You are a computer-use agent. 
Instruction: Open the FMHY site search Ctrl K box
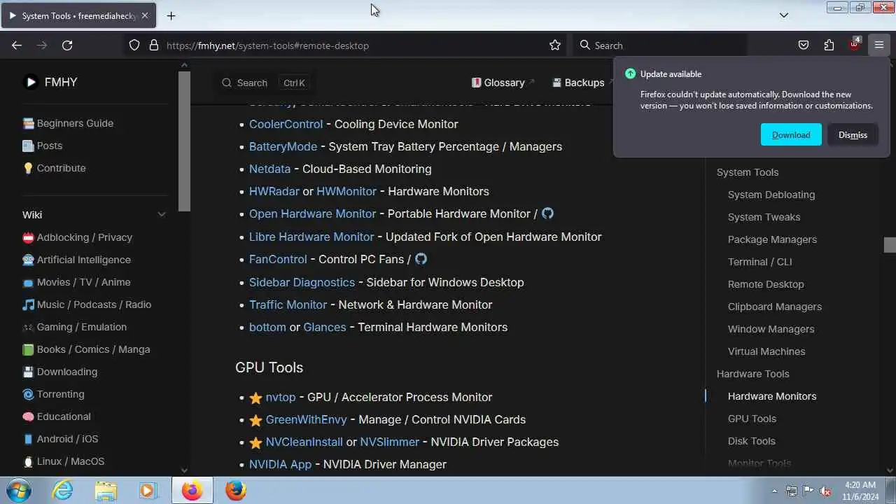click(x=265, y=83)
